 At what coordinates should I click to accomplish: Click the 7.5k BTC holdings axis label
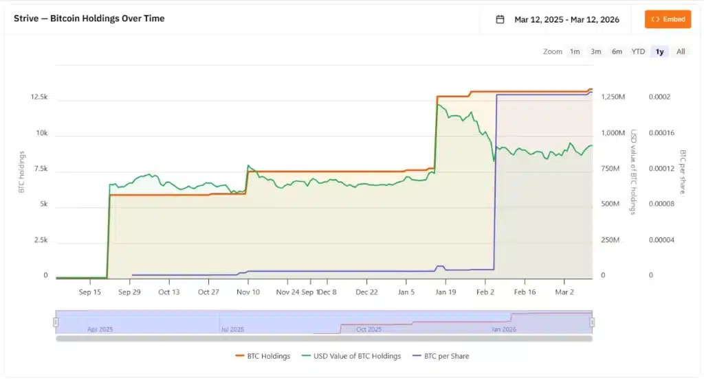point(41,169)
